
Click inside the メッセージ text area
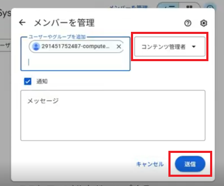113,115
